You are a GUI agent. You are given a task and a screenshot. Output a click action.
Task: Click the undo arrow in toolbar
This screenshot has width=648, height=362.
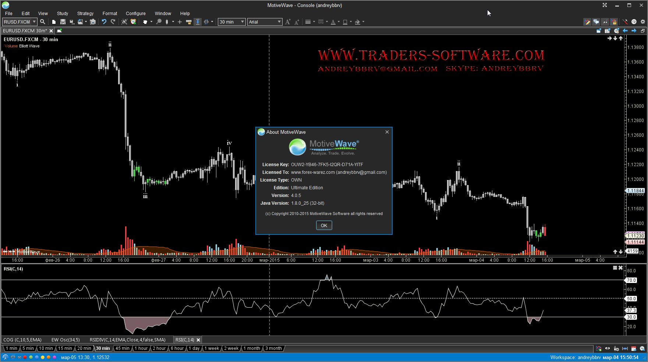104,22
